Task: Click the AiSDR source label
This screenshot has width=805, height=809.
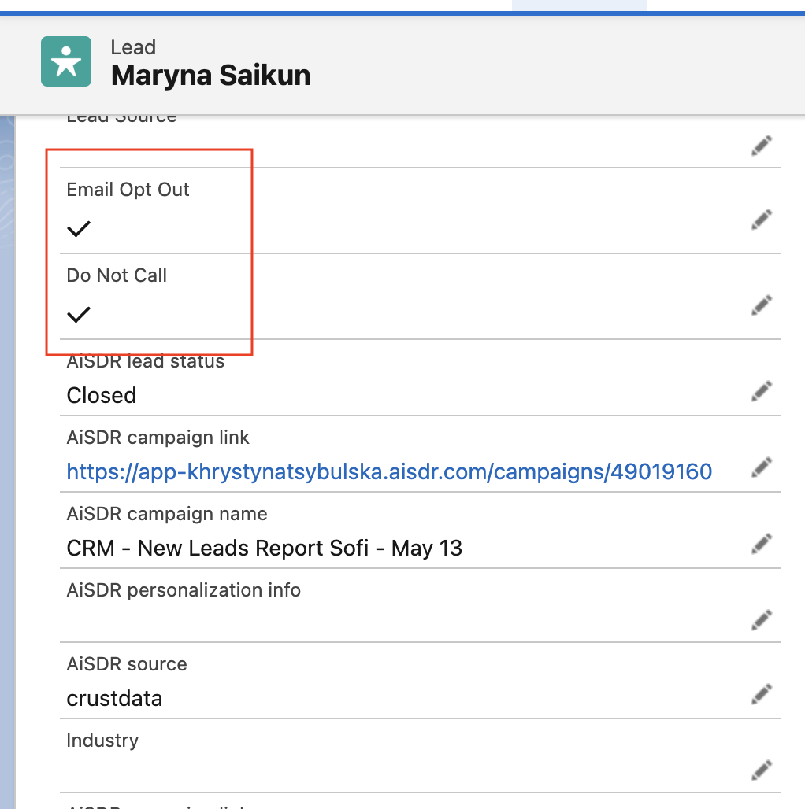Action: click(127, 664)
